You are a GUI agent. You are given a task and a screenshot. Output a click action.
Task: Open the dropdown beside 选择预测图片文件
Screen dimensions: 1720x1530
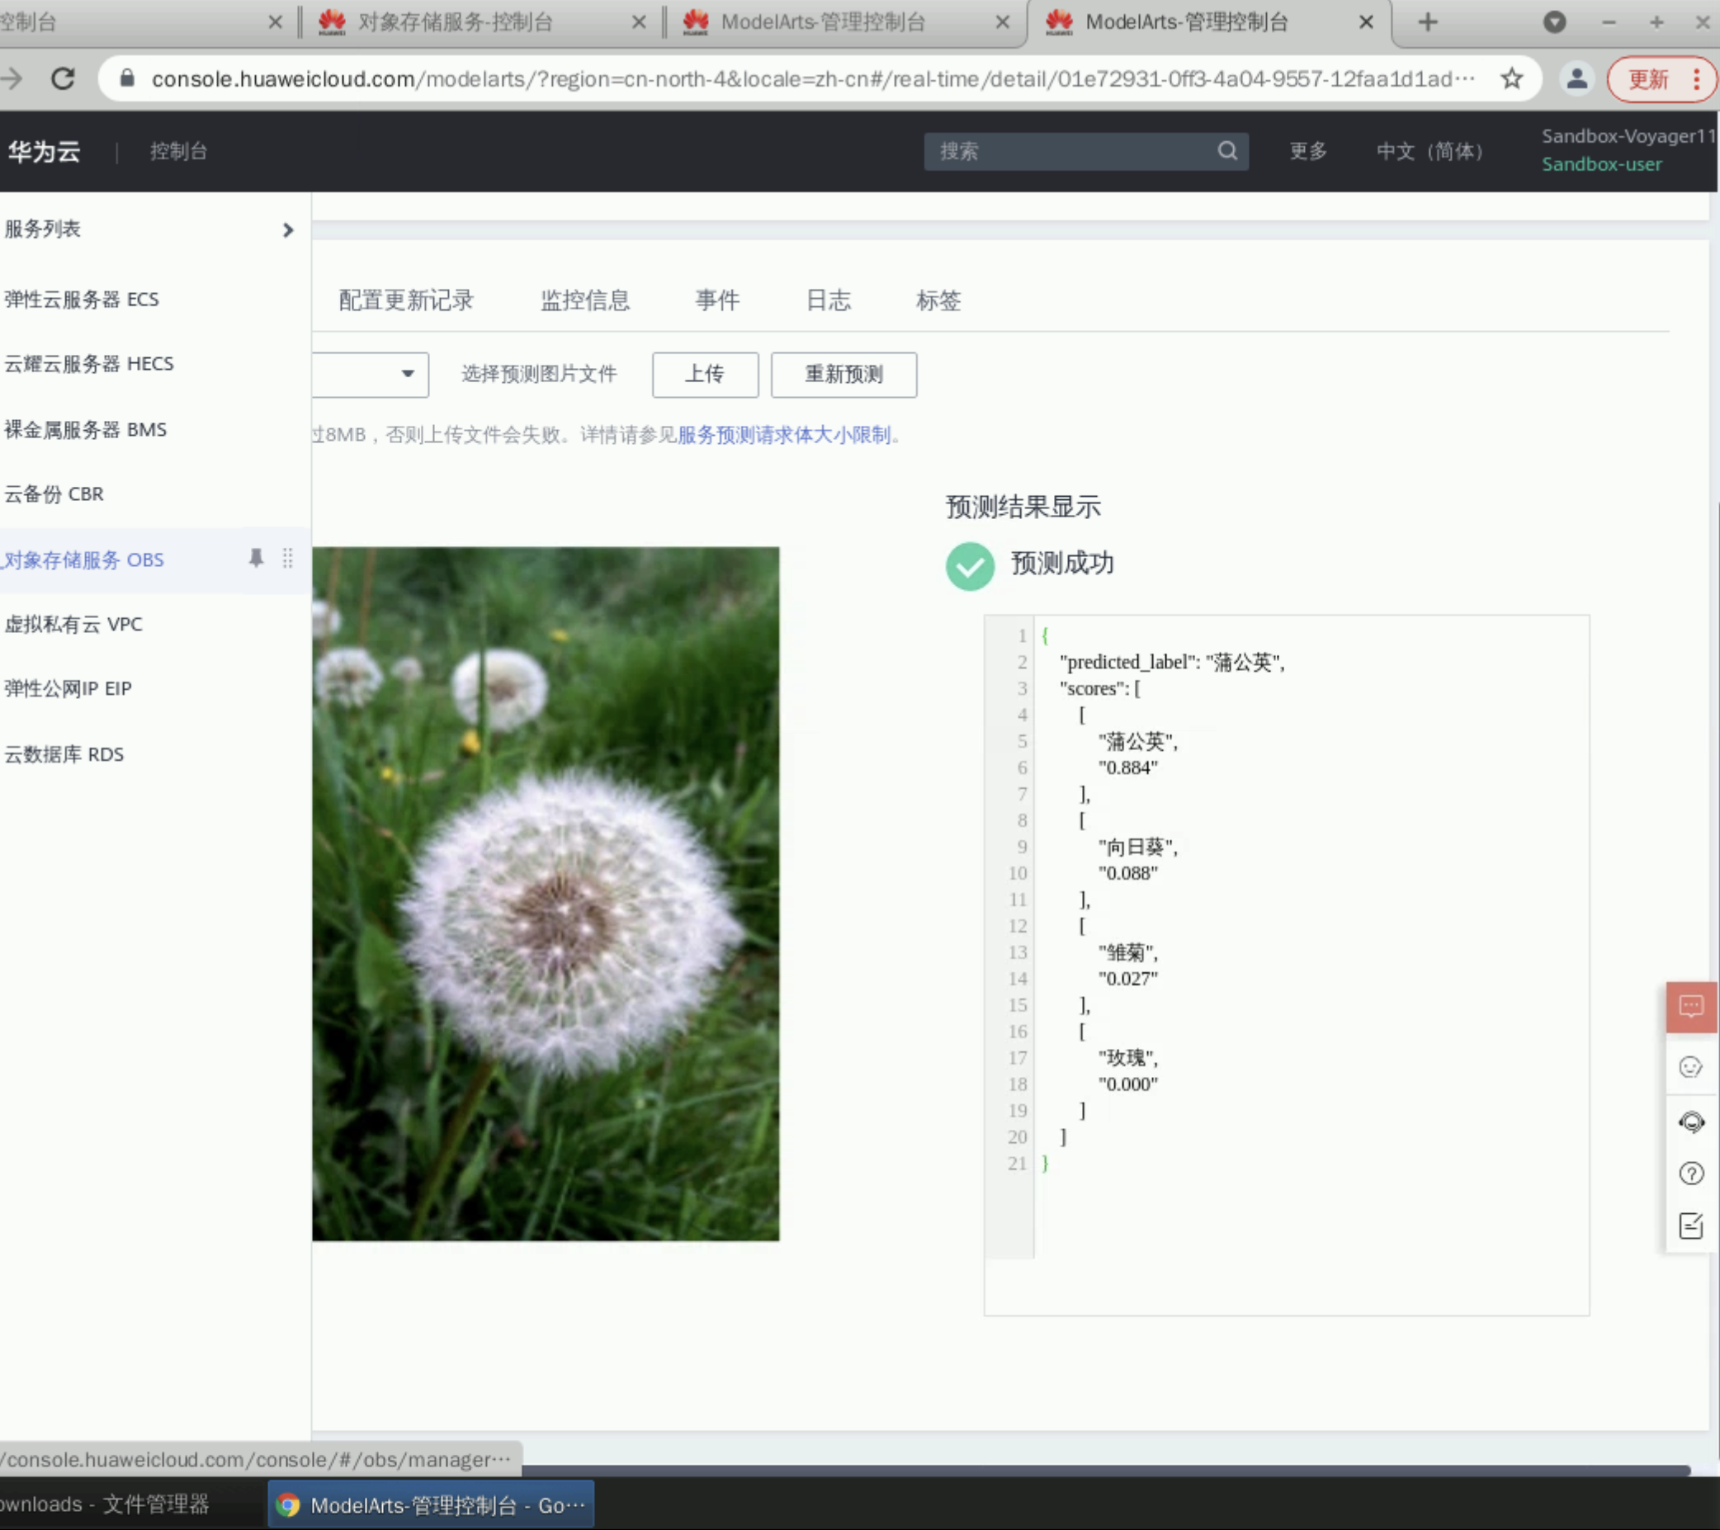(x=406, y=374)
